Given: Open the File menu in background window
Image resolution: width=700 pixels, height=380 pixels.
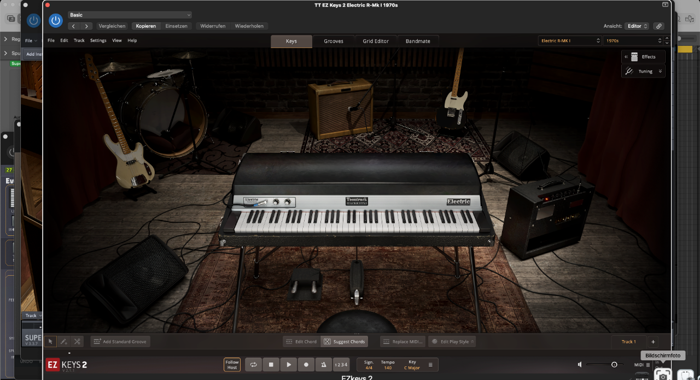Looking at the screenshot, I should [x=31, y=40].
